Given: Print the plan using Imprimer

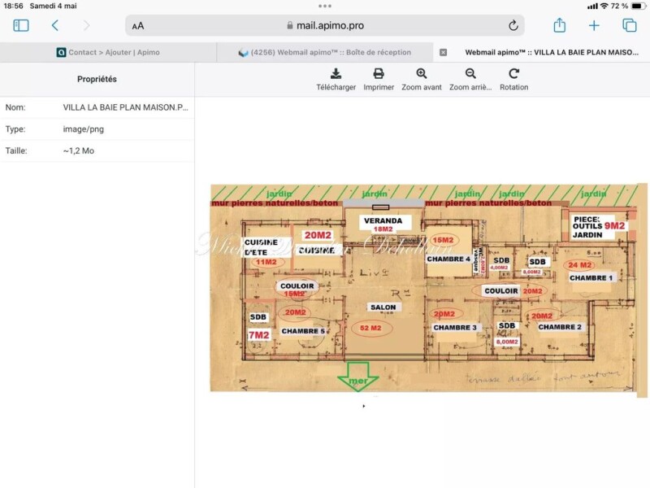Looking at the screenshot, I should point(379,79).
